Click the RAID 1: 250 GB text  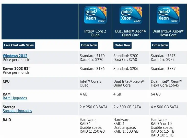92,131
